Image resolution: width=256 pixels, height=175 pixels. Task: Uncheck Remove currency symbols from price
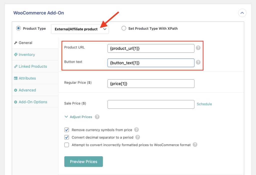[x=66, y=130]
